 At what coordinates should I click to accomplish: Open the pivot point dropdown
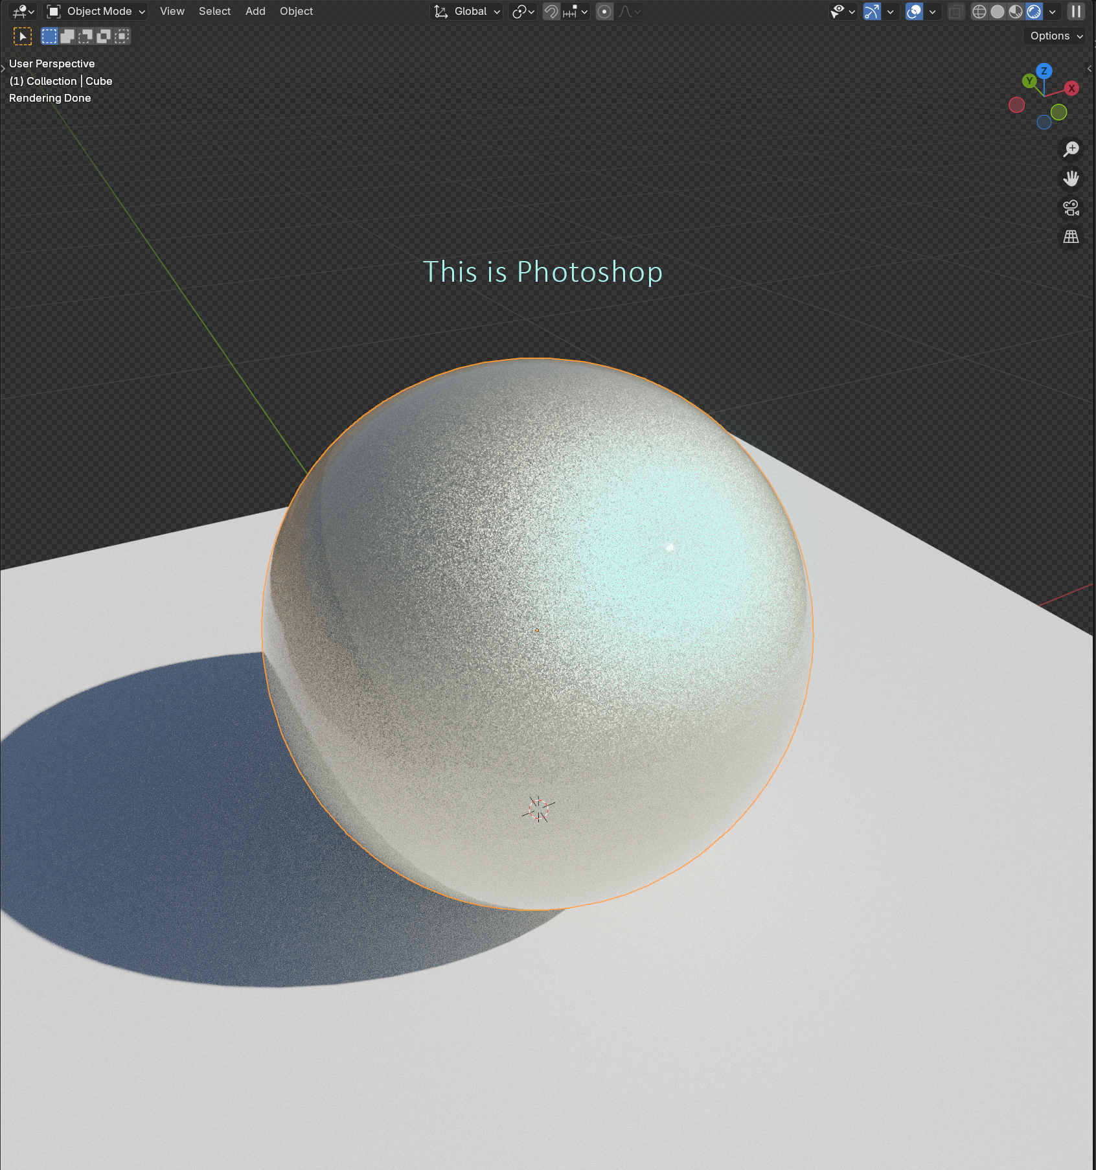click(x=523, y=12)
